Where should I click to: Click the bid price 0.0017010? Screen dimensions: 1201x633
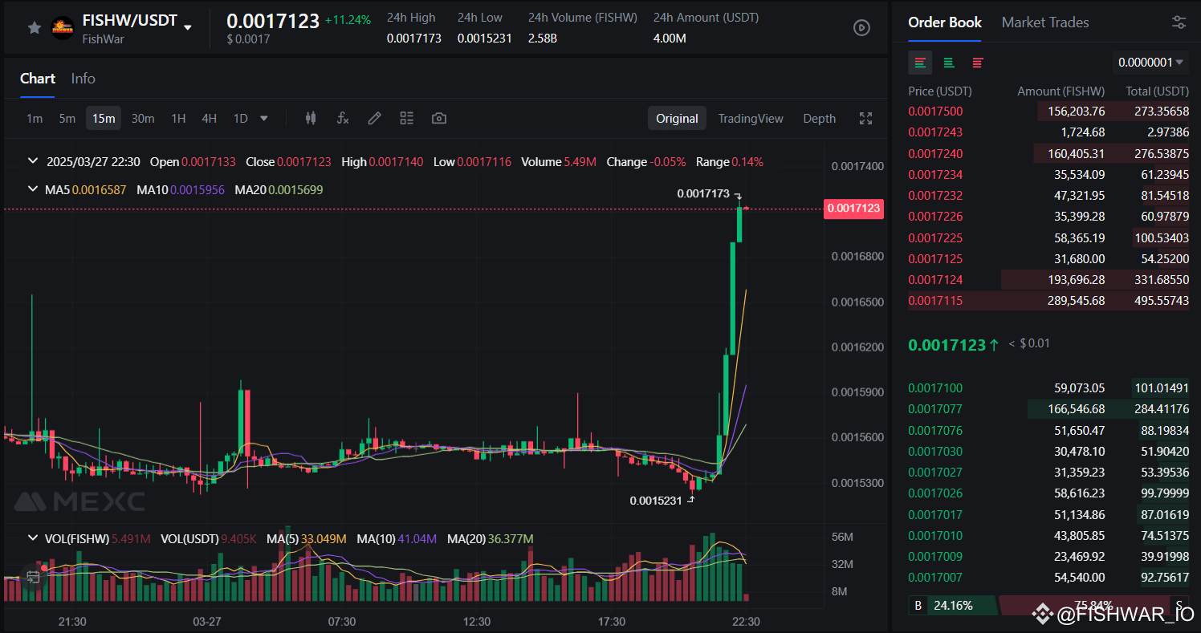tap(935, 536)
